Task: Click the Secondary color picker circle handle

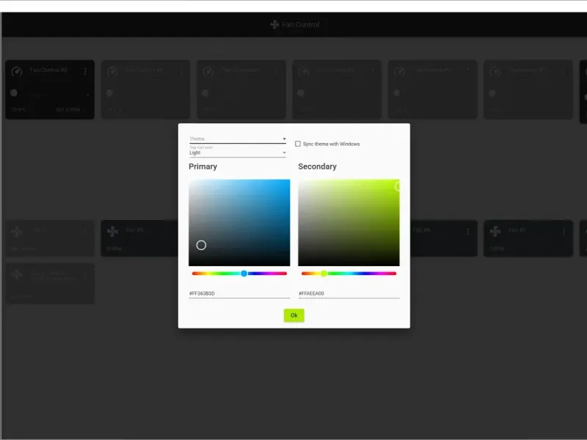Action: (x=398, y=186)
